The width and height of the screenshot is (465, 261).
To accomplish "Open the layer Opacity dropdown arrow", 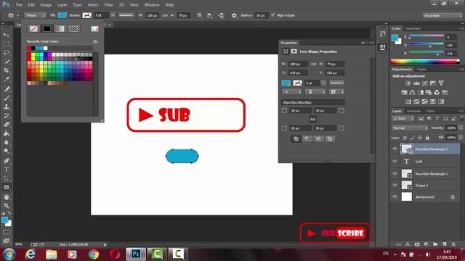I will 461,128.
